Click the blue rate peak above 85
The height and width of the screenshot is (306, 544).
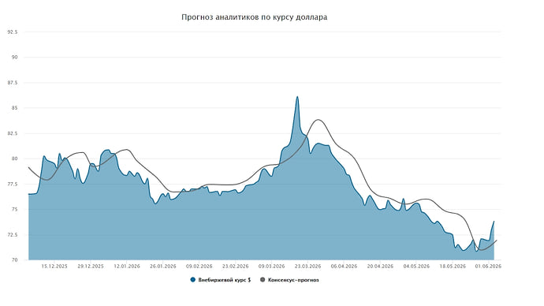[297, 97]
